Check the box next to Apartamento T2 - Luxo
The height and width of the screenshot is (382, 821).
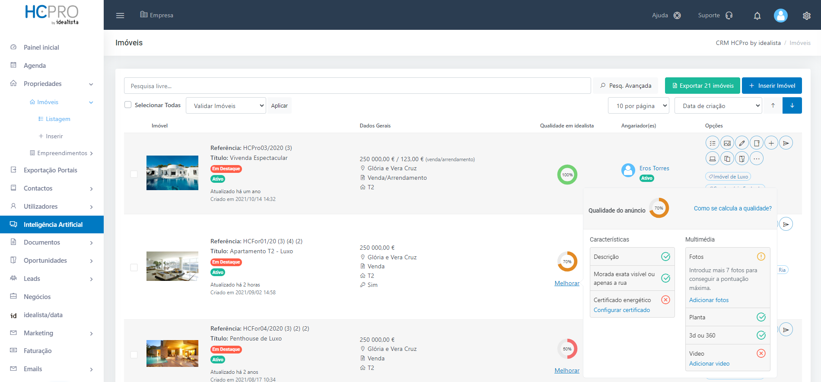[134, 267]
